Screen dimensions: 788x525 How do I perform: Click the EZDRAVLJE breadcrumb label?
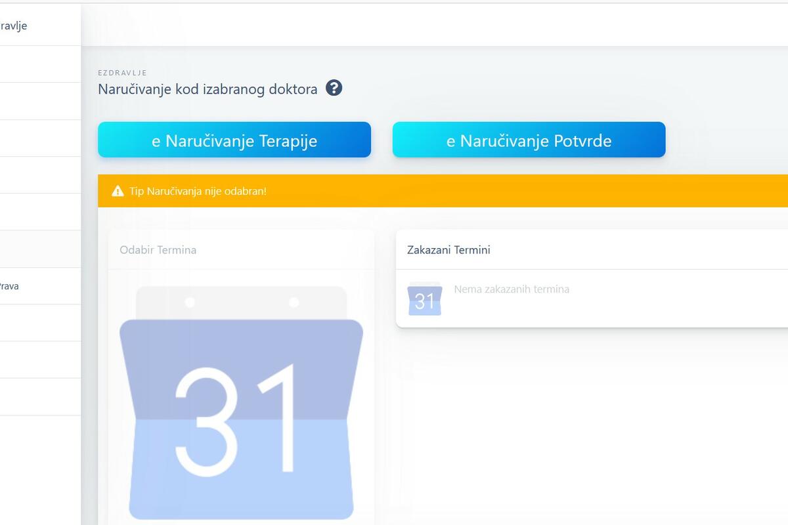(122, 73)
